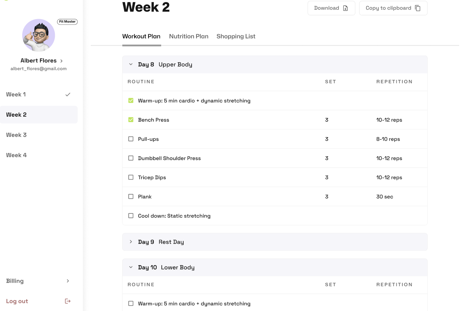Click the Plank 30 sec value

[x=384, y=197]
